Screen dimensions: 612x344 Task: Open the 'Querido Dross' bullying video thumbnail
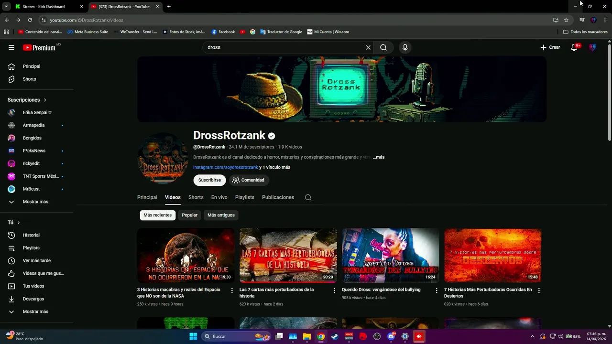pos(391,255)
